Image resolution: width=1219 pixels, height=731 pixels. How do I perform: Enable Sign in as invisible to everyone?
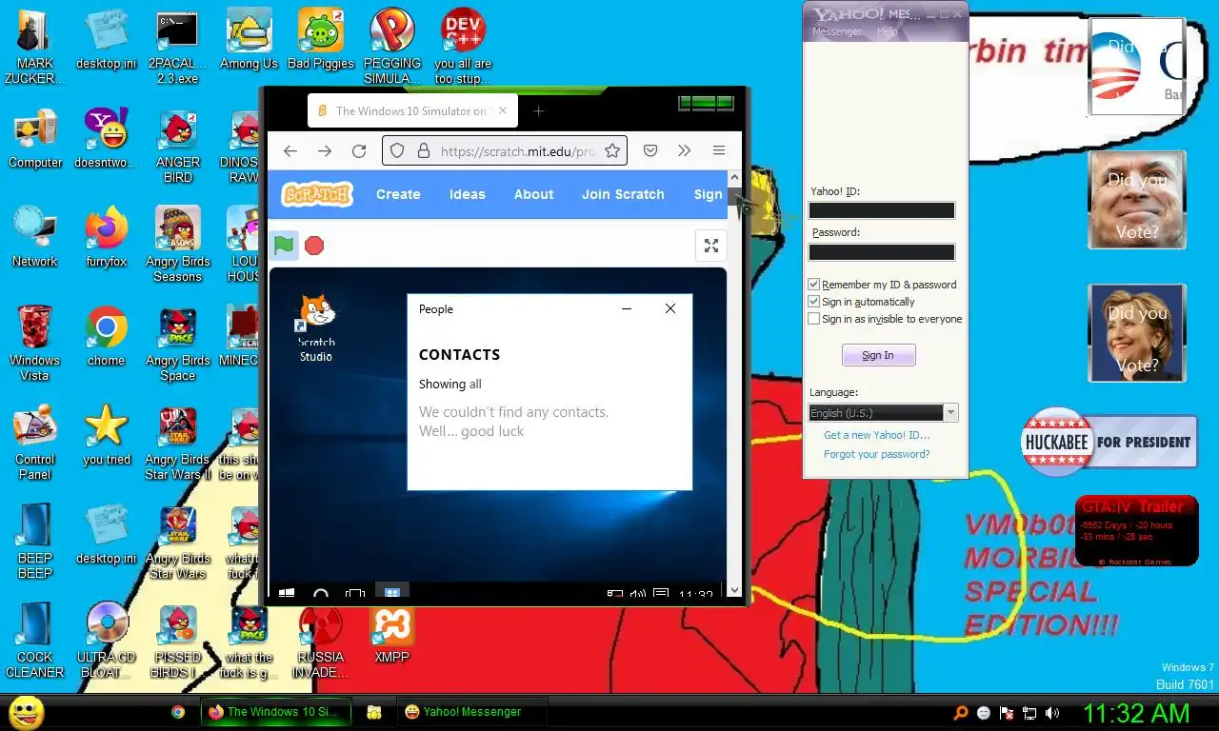[x=814, y=319]
